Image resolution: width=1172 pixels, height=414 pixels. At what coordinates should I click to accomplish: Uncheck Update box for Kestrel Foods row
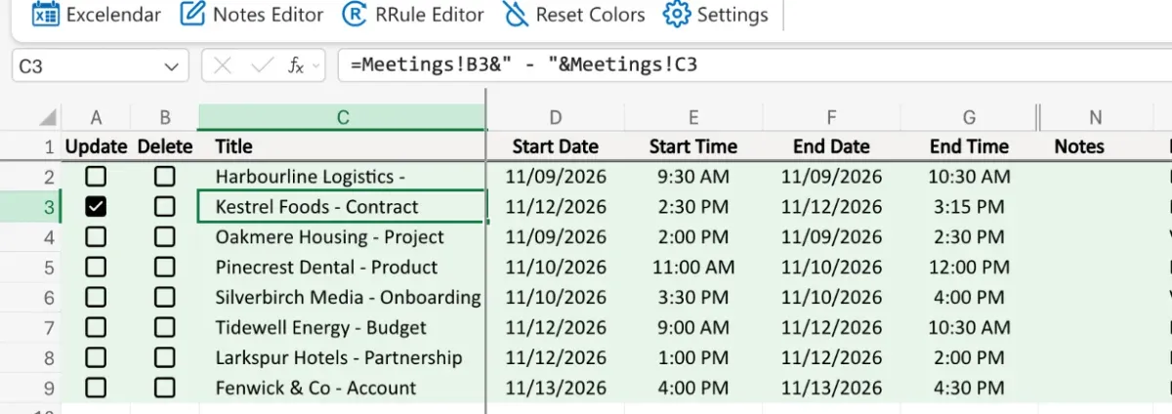point(96,207)
